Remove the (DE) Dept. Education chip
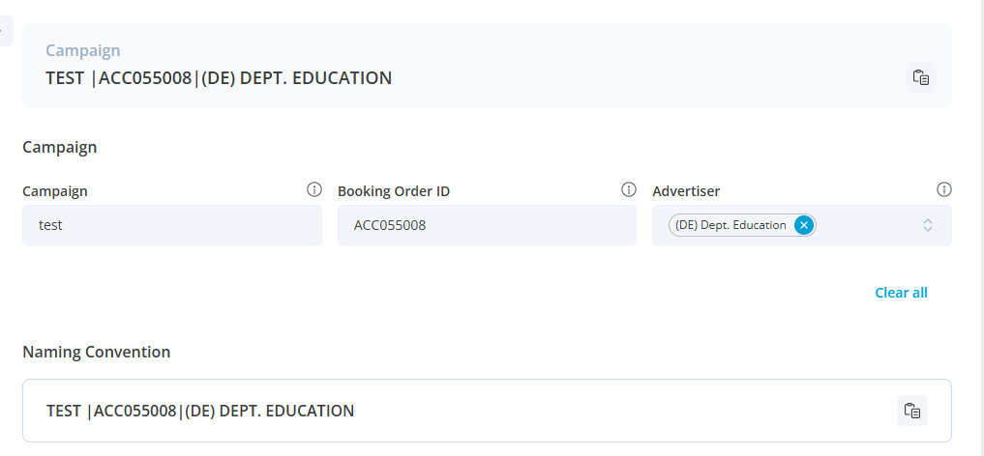The image size is (984, 456). coord(803,225)
